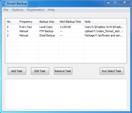Click the Local Copy backup way cell
The image size is (132, 113).
[x=46, y=27]
